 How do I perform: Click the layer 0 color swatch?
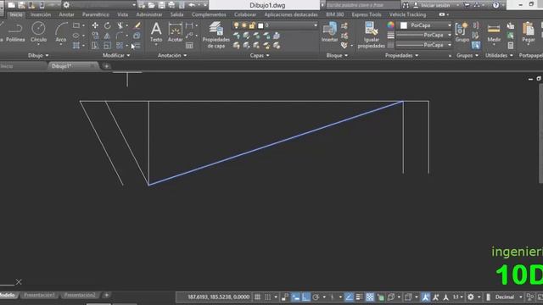click(x=260, y=25)
